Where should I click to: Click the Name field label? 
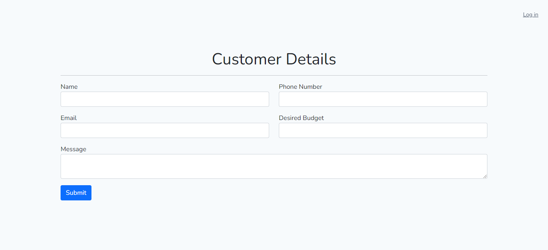pos(69,86)
